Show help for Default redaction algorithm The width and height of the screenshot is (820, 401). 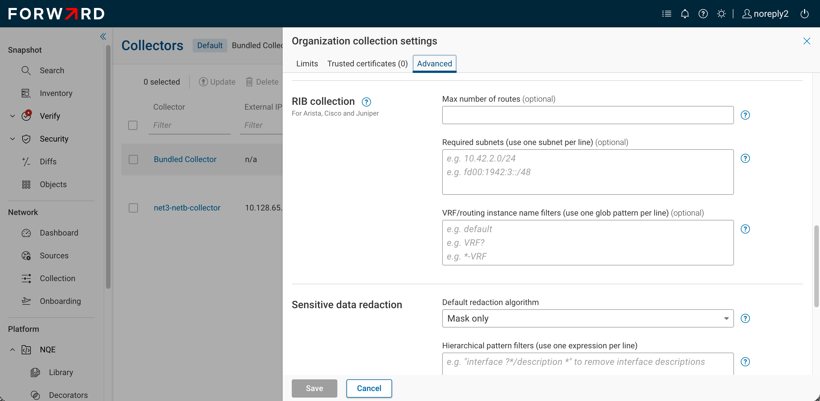click(745, 318)
